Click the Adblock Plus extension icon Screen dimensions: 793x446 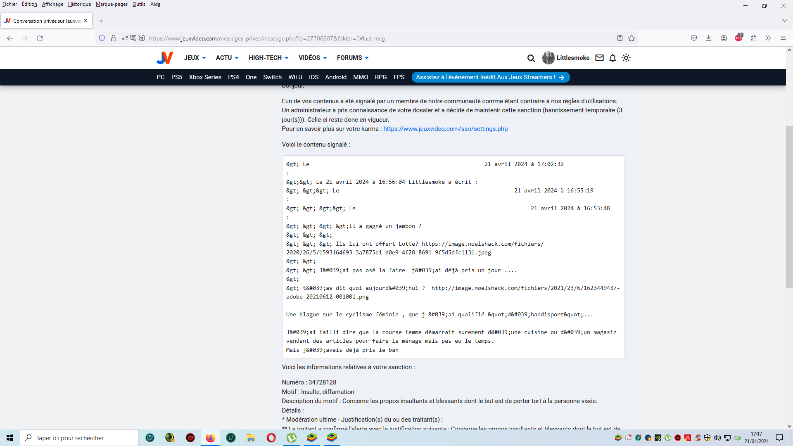[738, 38]
